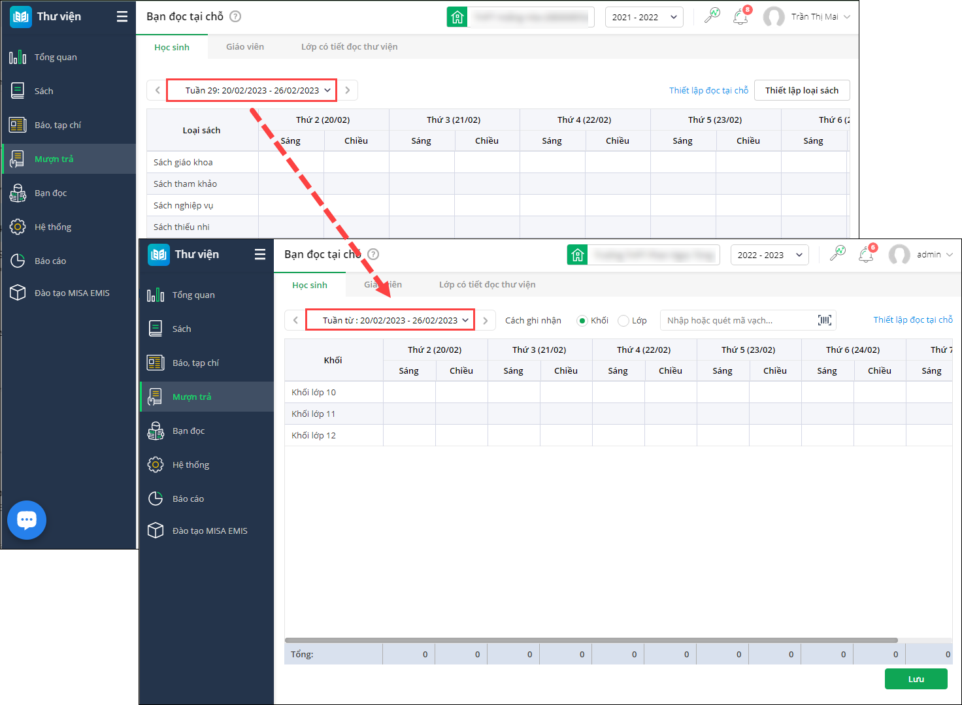This screenshot has width=962, height=705.
Task: Click the Khối lớp 11 row label
Action: coord(314,414)
